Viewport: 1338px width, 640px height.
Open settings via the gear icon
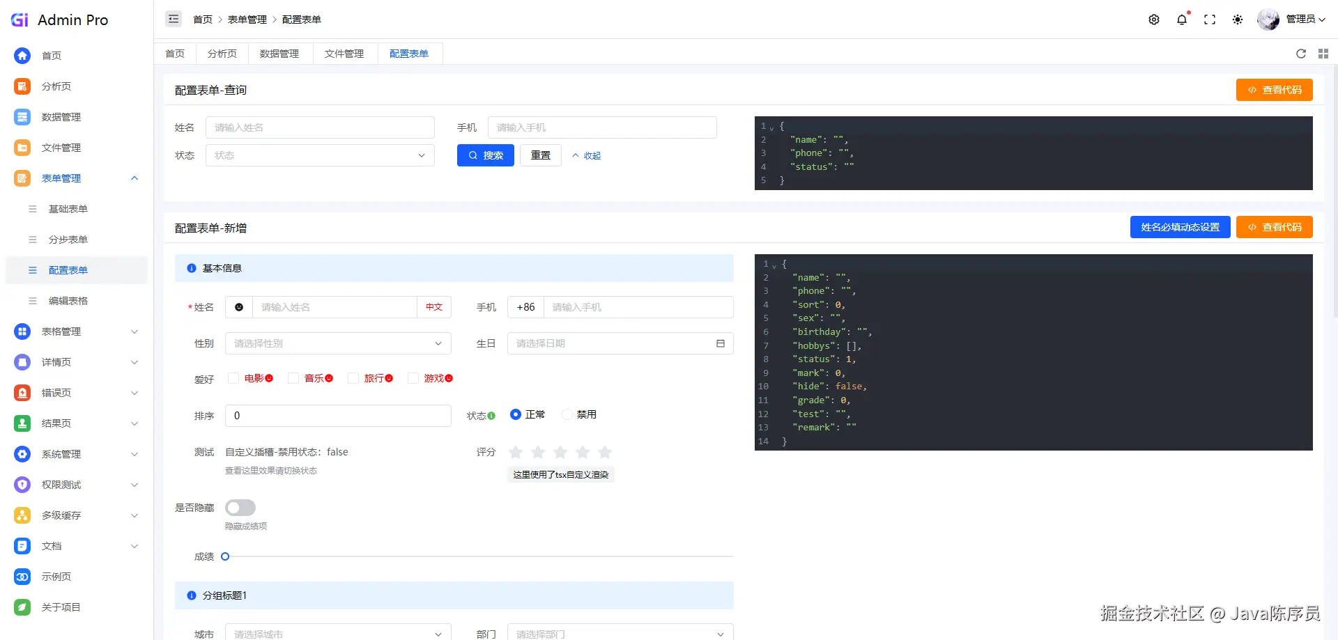[x=1154, y=19]
